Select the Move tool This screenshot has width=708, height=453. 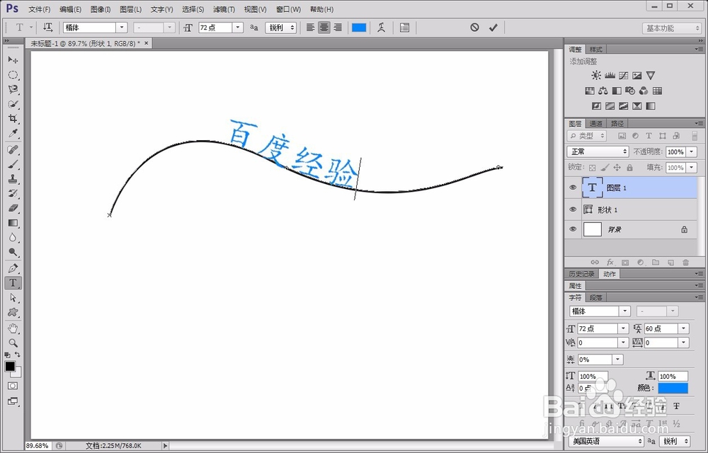[x=13, y=60]
